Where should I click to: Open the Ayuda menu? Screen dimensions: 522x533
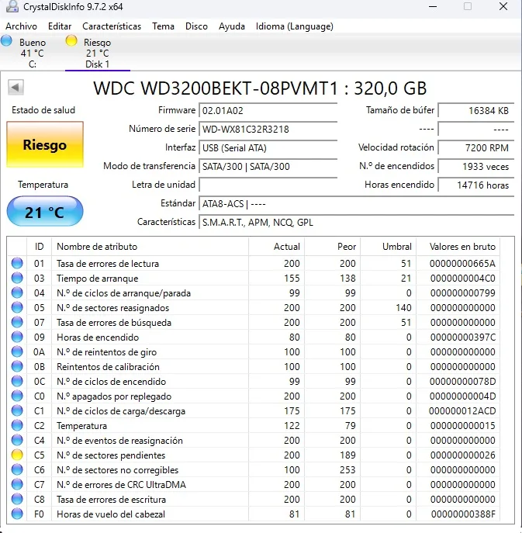pyautogui.click(x=232, y=26)
